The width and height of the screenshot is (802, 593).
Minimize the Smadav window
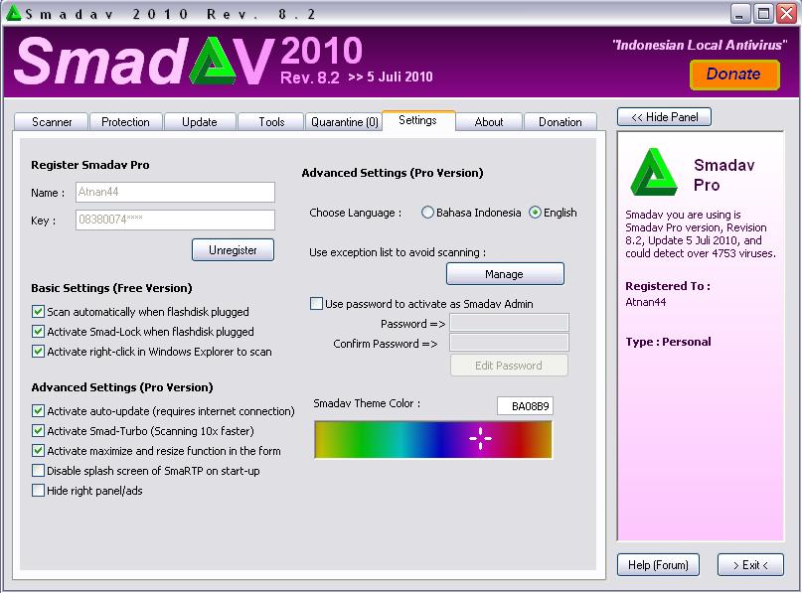[739, 13]
